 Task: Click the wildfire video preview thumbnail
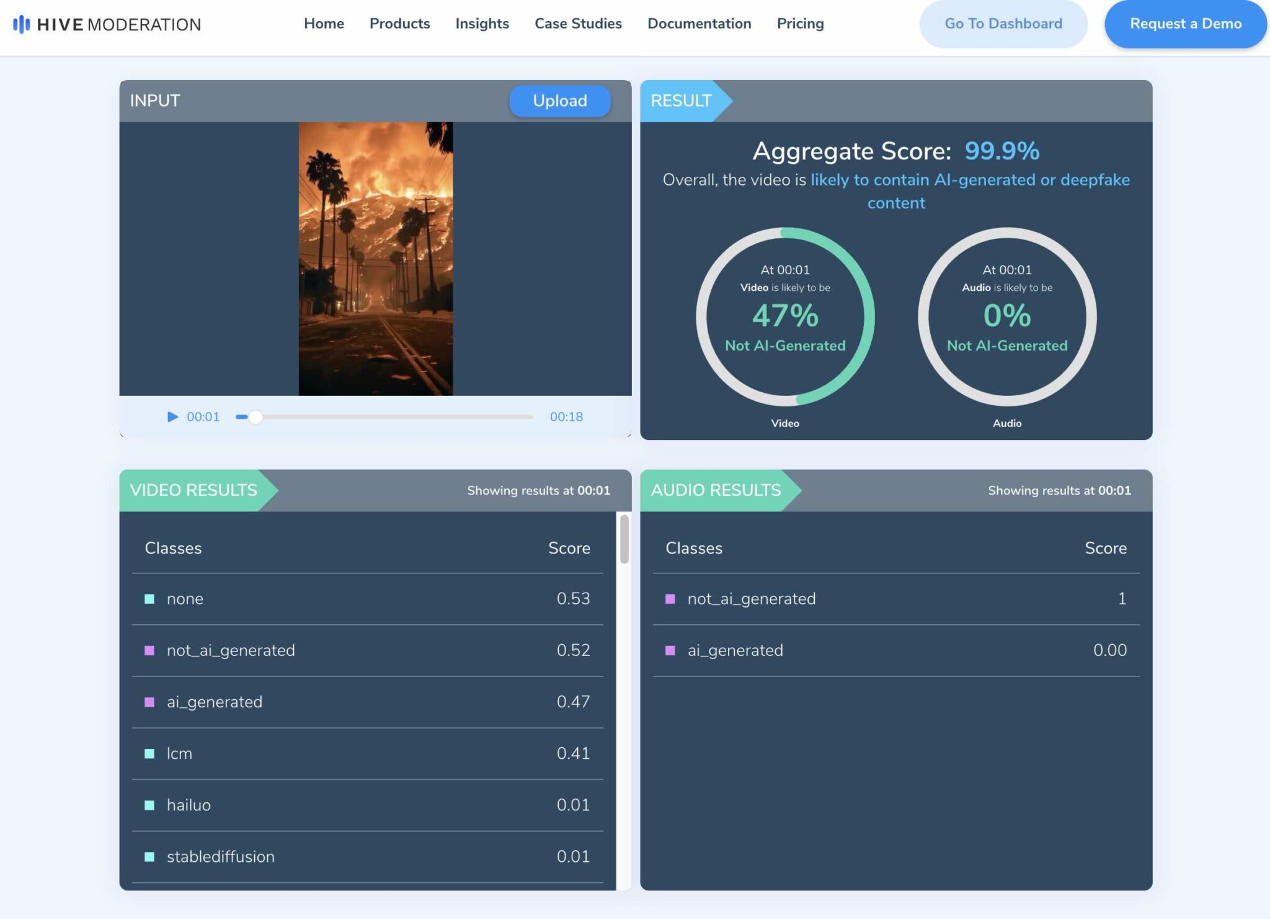(375, 258)
